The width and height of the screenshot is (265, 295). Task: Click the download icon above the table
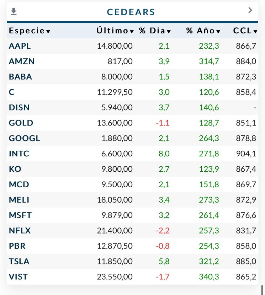14,12
